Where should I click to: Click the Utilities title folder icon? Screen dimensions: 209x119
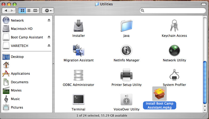pyautogui.click(x=97, y=4)
